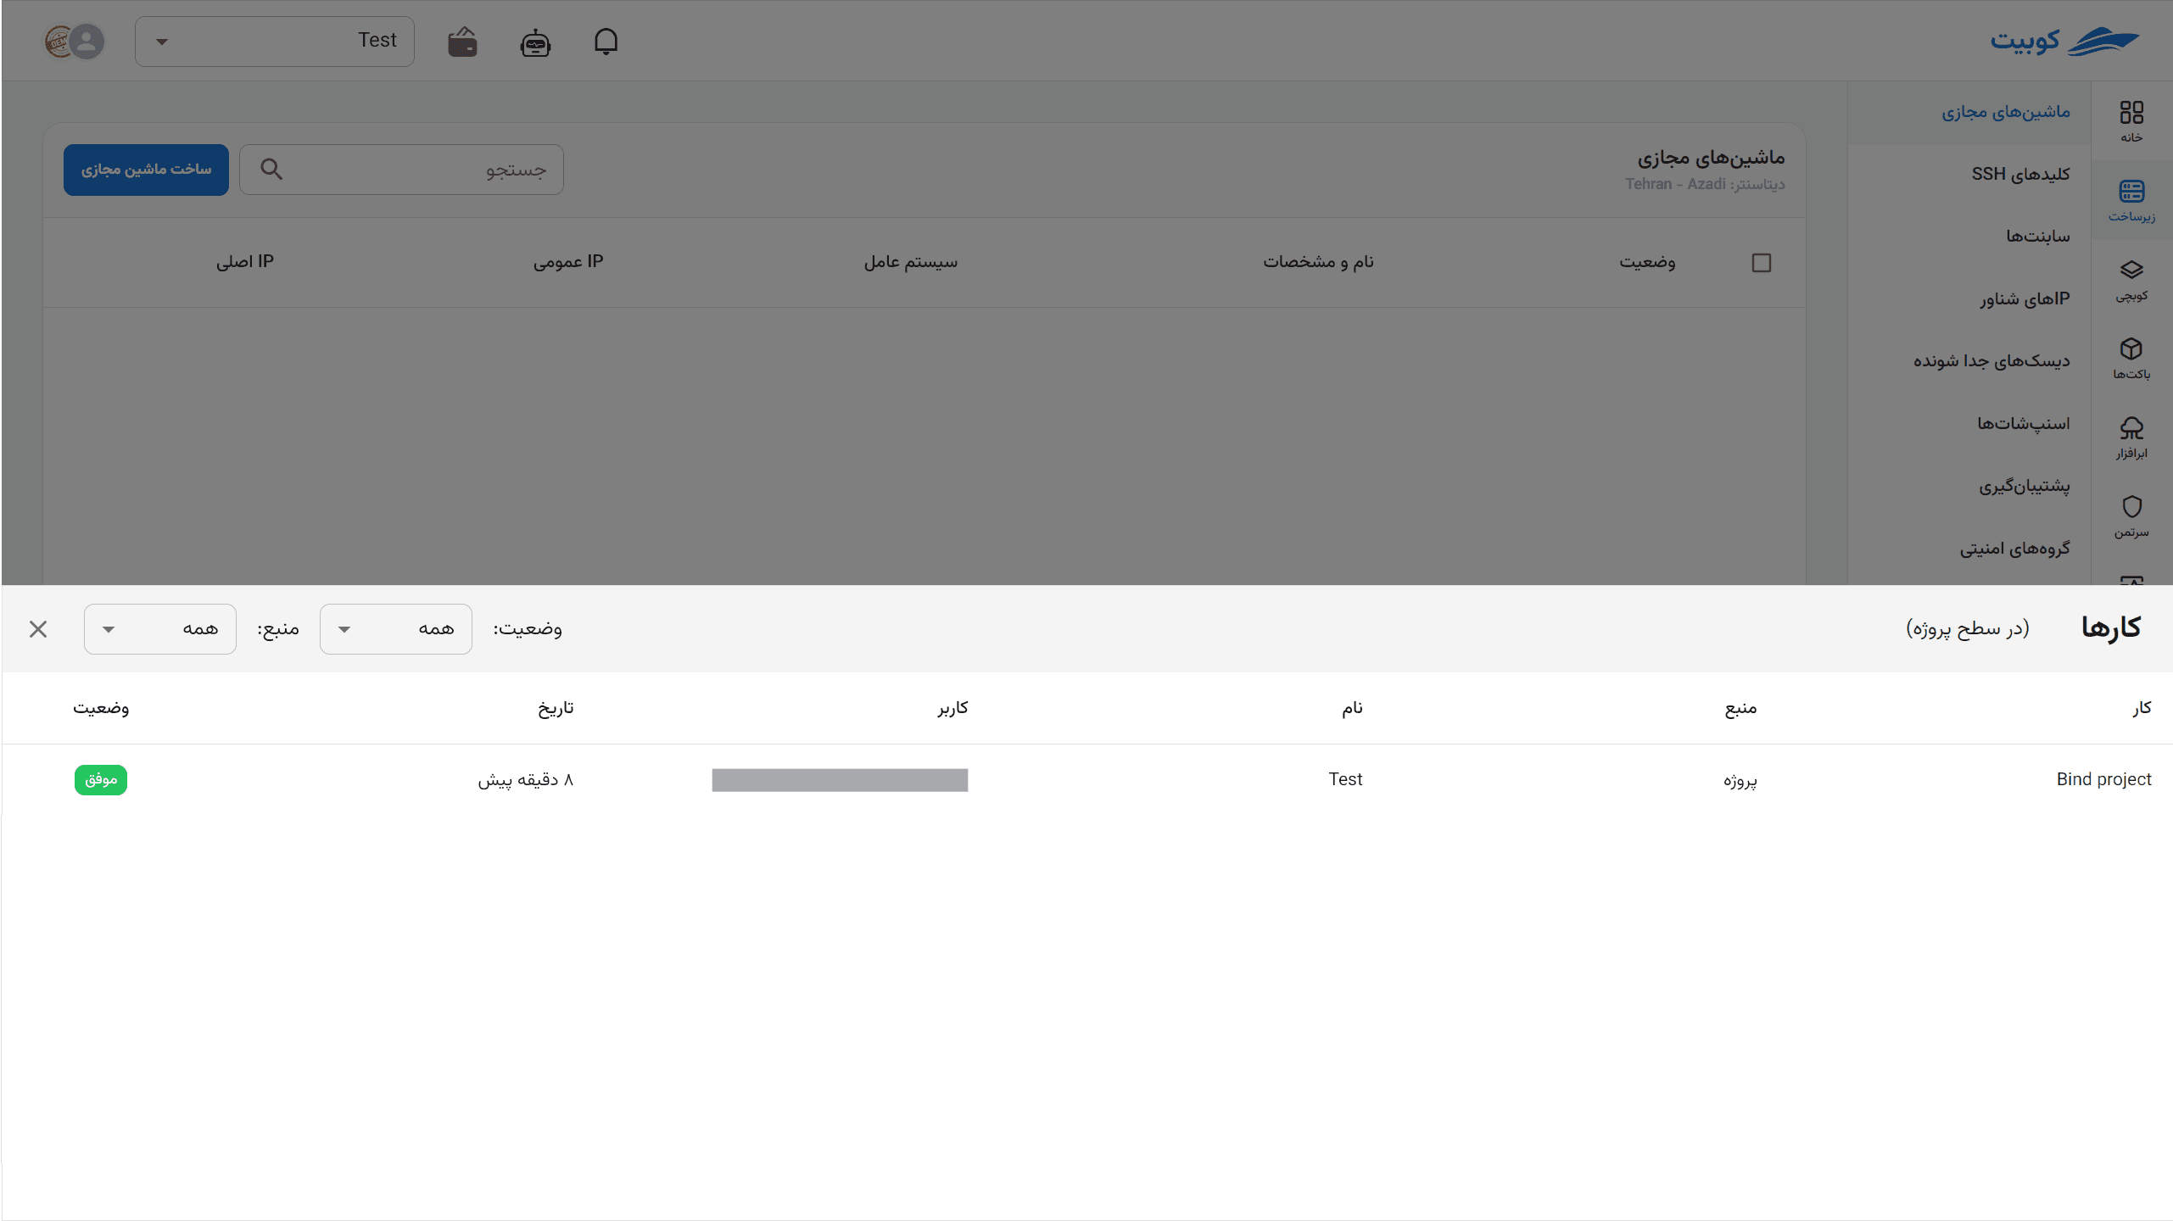Click the Kubit logo
This screenshot has width=2173, height=1221.
[x=2064, y=41]
